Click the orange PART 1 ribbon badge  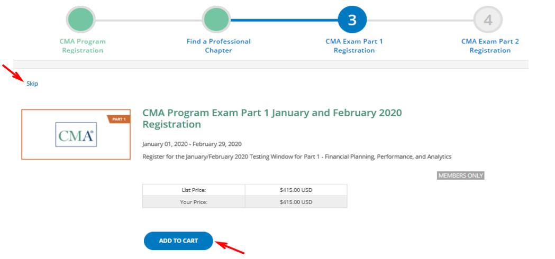tap(119, 119)
